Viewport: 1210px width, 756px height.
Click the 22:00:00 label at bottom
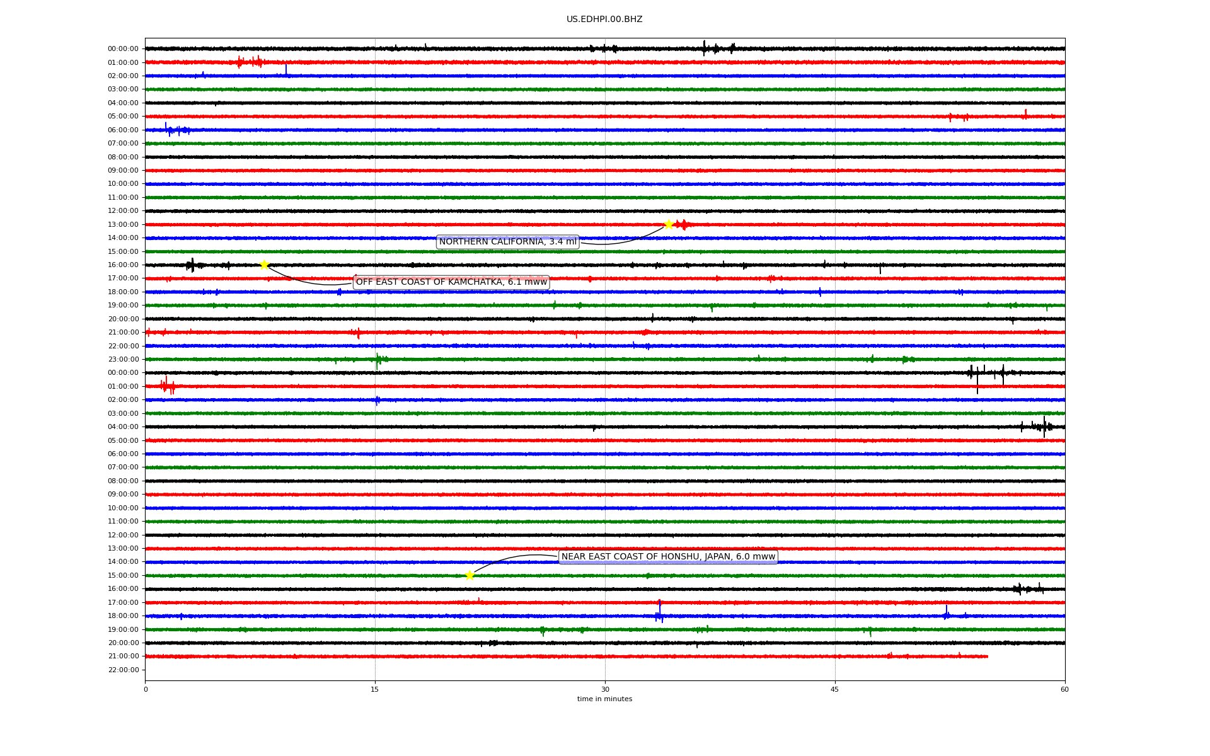[x=123, y=670]
